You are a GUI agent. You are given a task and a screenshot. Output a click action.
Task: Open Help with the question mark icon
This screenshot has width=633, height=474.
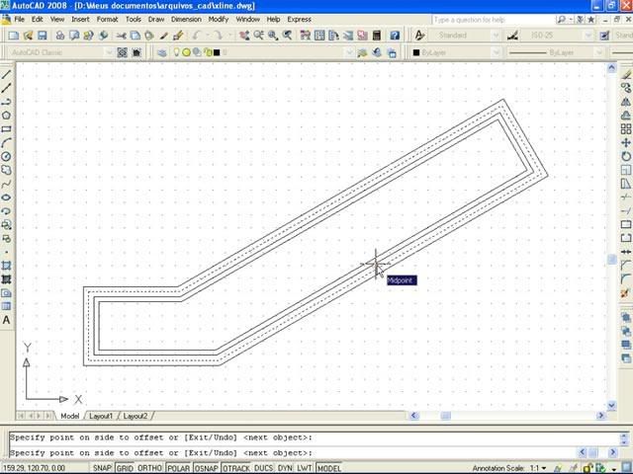pyautogui.click(x=395, y=36)
